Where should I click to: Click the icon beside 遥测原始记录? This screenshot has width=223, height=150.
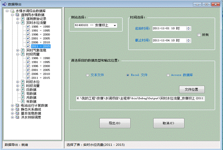(23, 19)
